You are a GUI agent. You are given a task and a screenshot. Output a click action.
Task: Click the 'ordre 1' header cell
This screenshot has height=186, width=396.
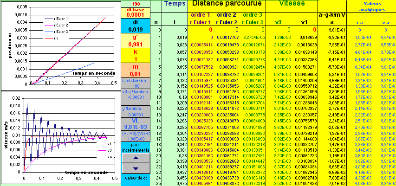coord(201,15)
